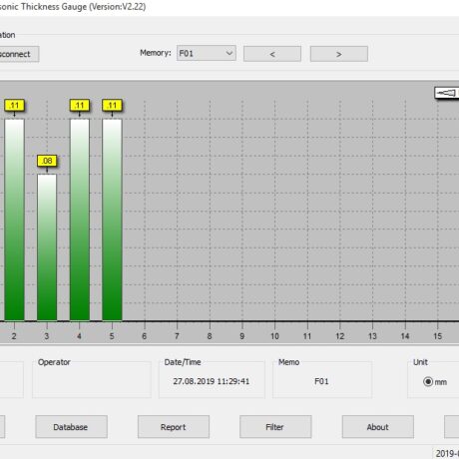The width and height of the screenshot is (459, 459).
Task: Click the Memo value F01
Action: tap(321, 381)
